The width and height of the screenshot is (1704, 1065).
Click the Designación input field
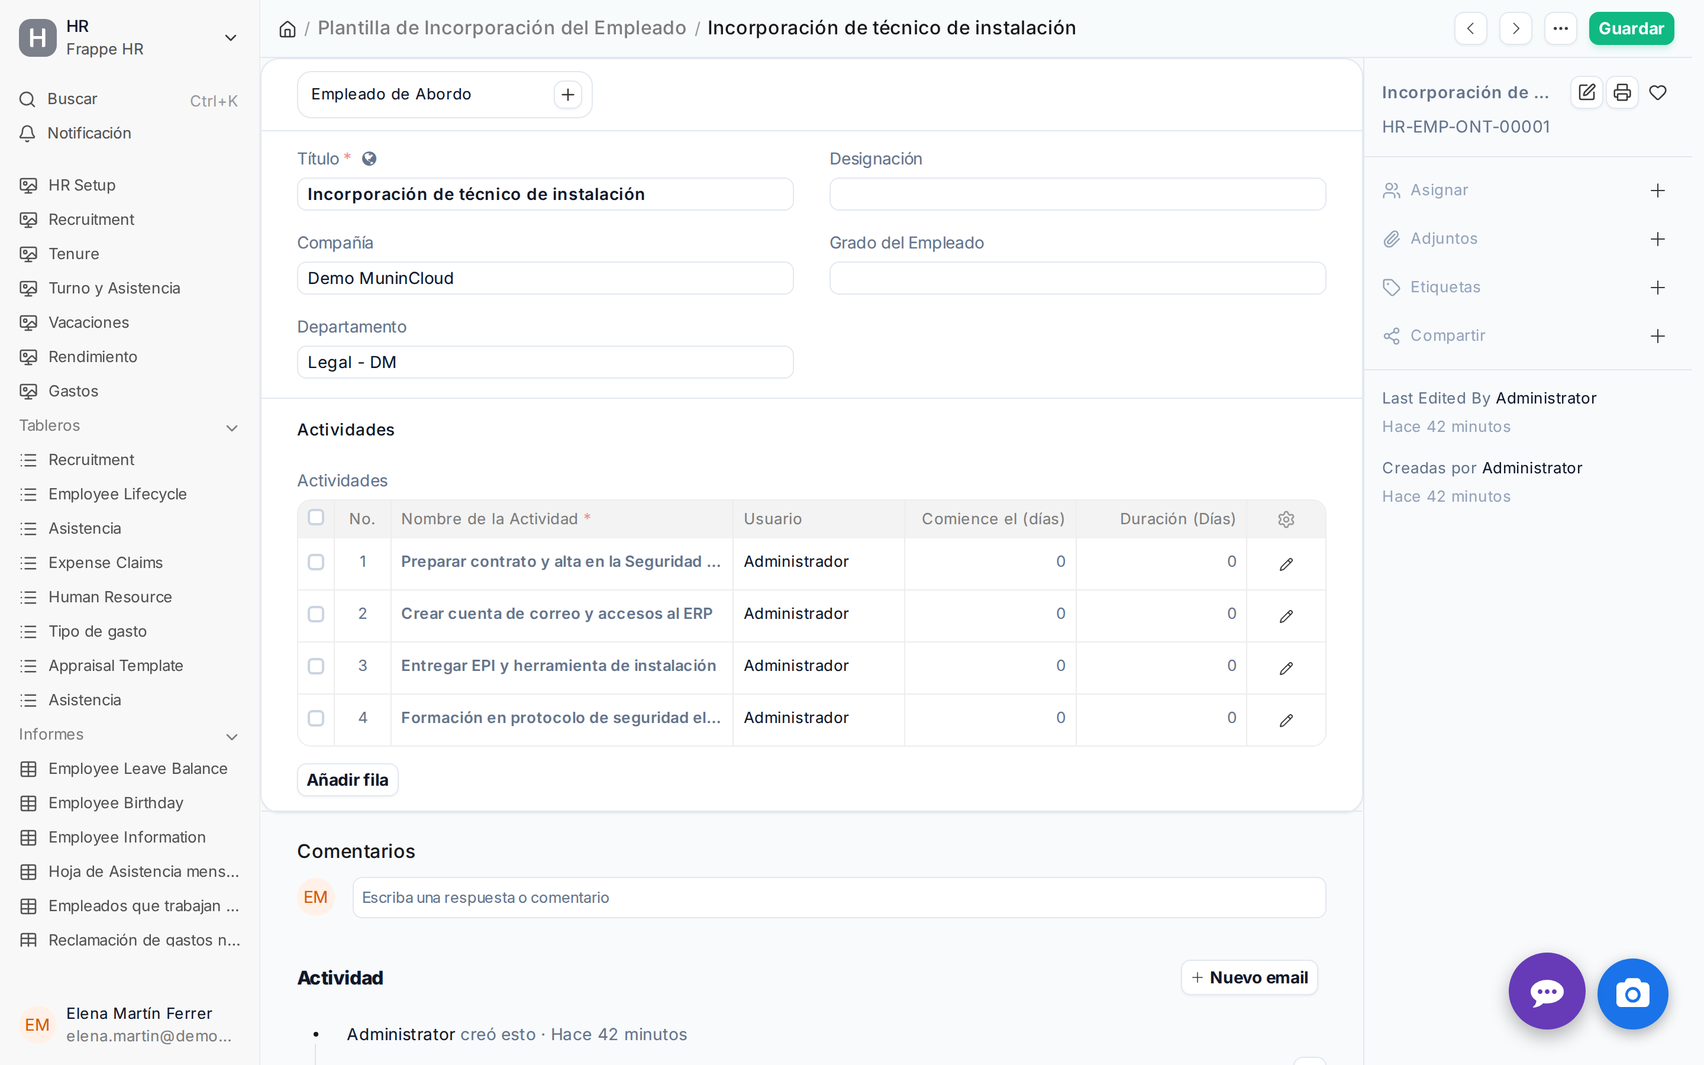[x=1077, y=195]
